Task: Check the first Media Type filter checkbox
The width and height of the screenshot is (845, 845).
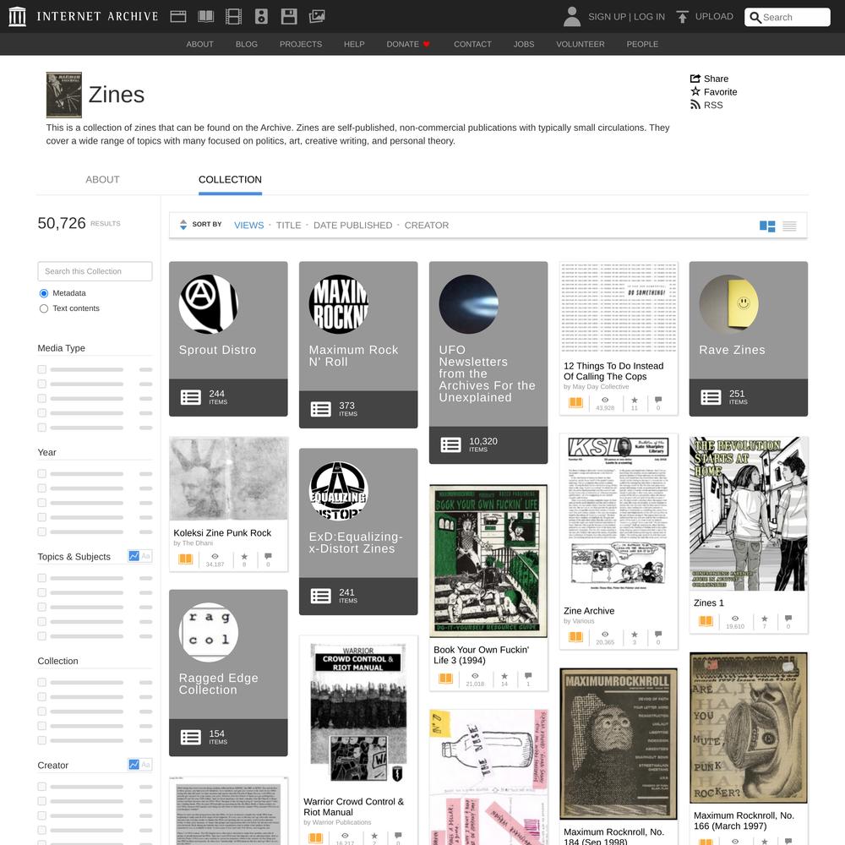Action: click(x=41, y=369)
